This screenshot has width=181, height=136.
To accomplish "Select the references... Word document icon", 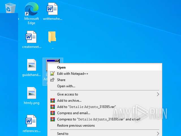I will point(31,121).
